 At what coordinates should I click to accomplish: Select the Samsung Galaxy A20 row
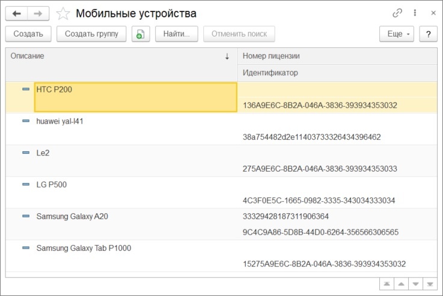coord(221,225)
